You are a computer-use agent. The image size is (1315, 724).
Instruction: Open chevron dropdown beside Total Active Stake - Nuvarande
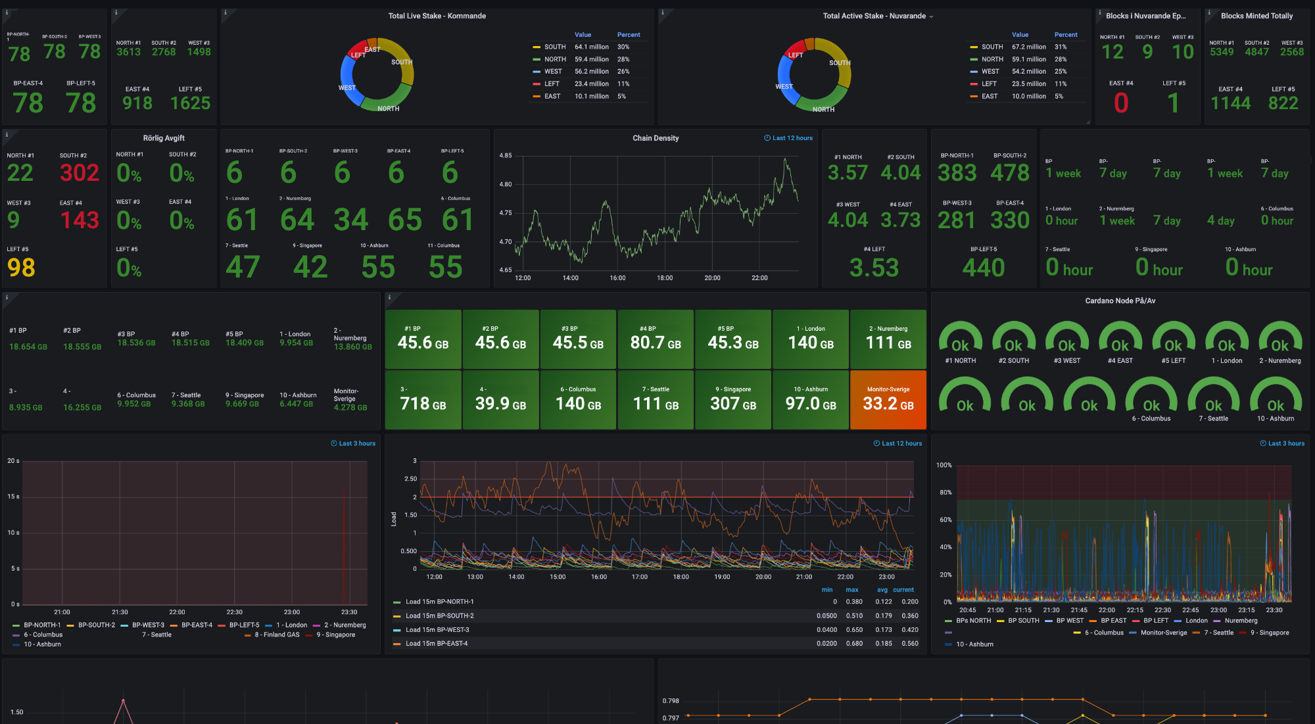pos(931,16)
